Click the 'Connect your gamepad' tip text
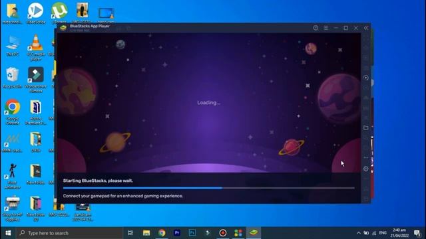 [x=122, y=196]
